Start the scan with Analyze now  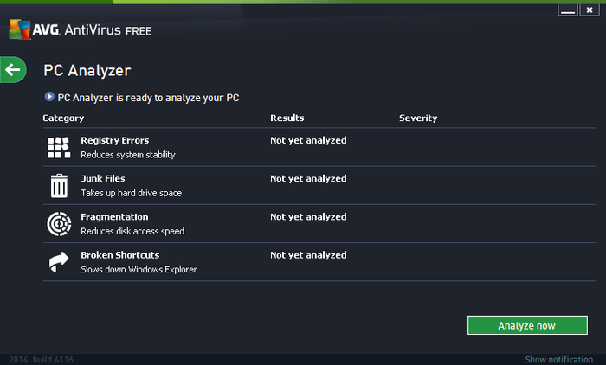point(527,325)
